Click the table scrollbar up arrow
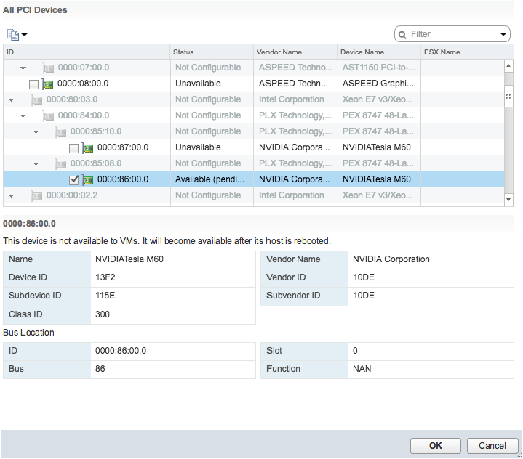The image size is (523, 459). point(508,66)
